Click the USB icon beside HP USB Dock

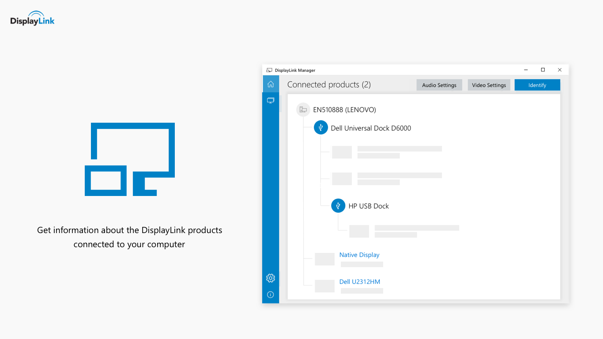338,205
